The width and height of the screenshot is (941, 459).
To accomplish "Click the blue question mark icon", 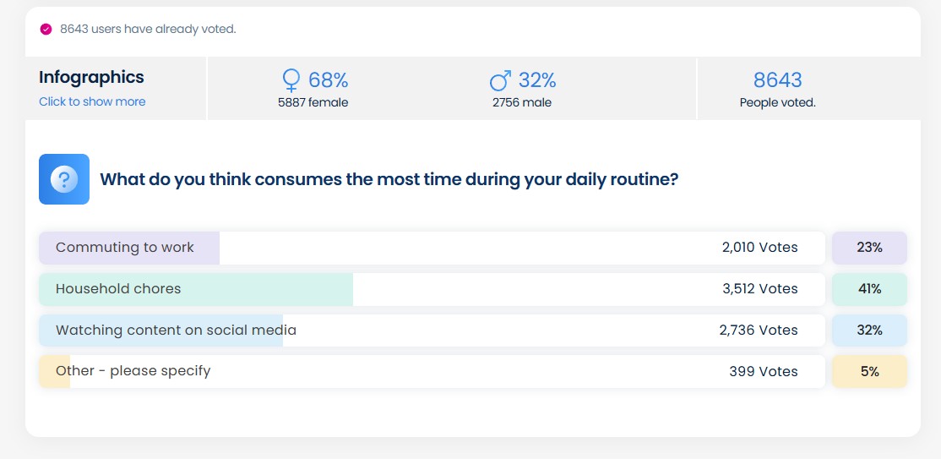I will (x=64, y=179).
